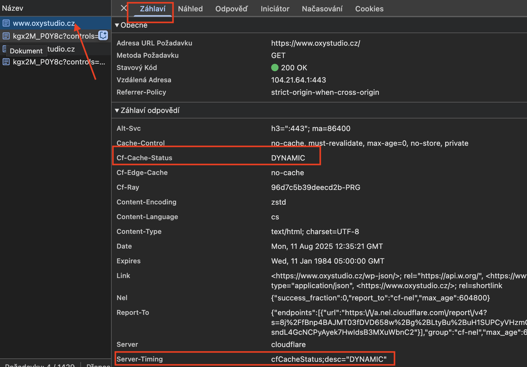The height and width of the screenshot is (367, 527).
Task: Switch to the Záhlaví tab
Action: [152, 9]
